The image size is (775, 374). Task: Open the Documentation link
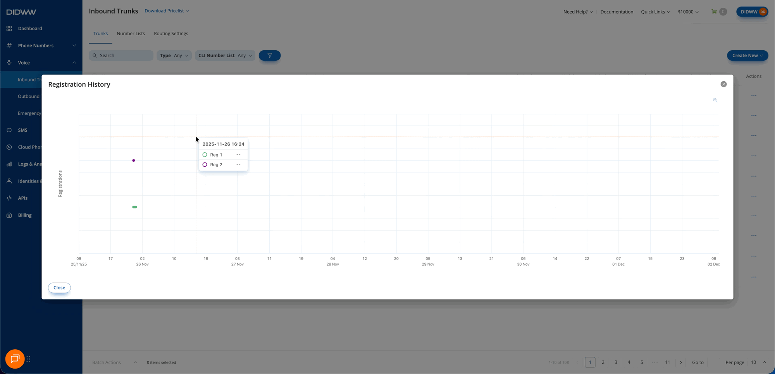pos(617,12)
